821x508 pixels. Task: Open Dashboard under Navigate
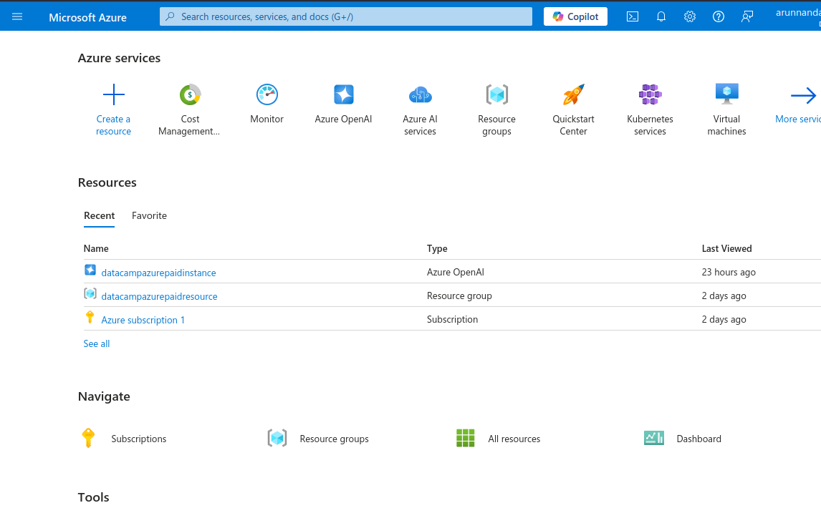pyautogui.click(x=699, y=439)
